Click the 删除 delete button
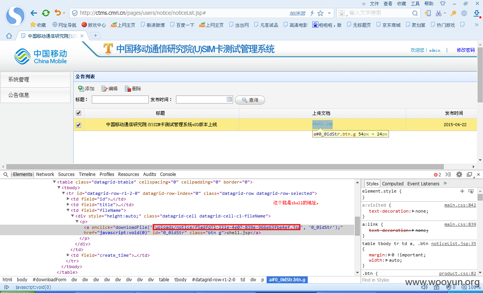Viewport: 483px width, 293px height. 133,89
